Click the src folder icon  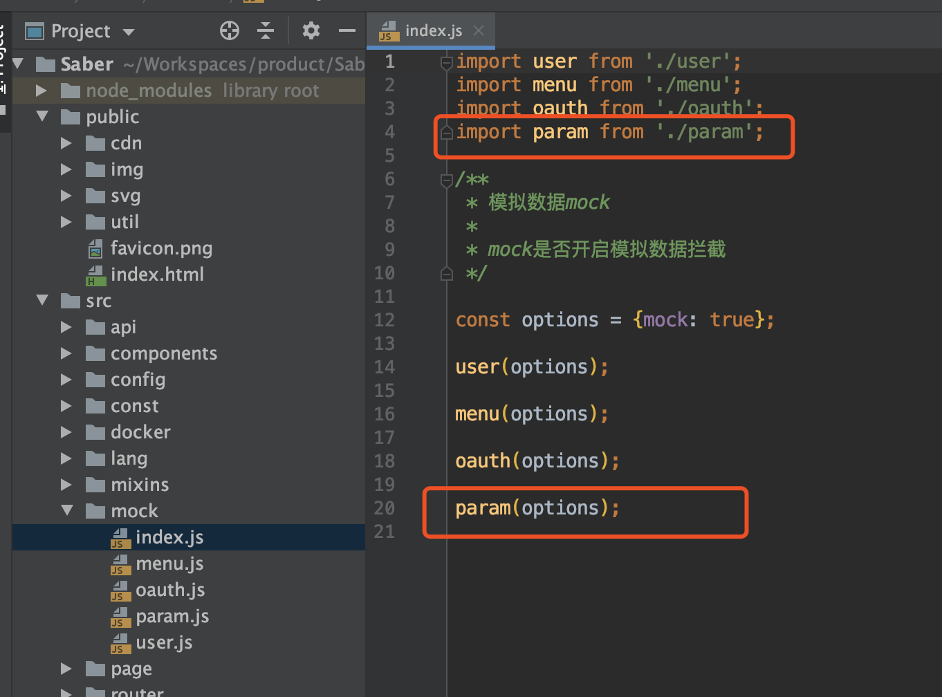(71, 301)
